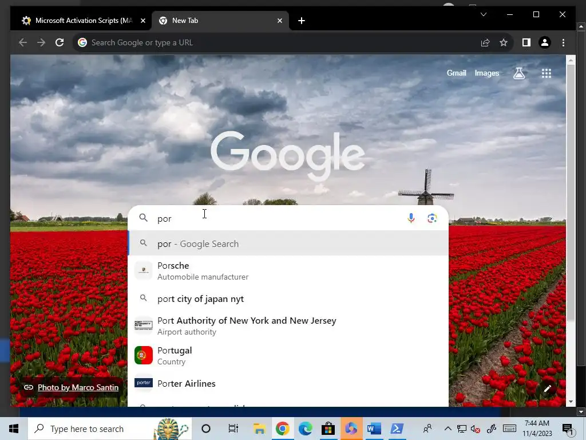Image resolution: width=586 pixels, height=440 pixels.
Task: Click the Porter Airlines logo thumbnail
Action: pos(144,383)
